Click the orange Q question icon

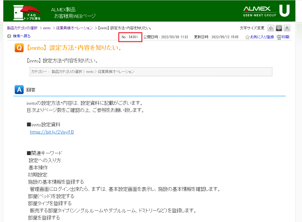[19, 48]
